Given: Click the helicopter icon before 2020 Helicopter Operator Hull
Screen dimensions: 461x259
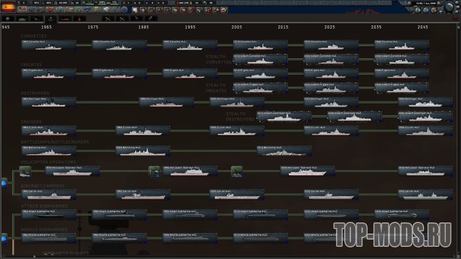Looking at the screenshot, I should click(237, 171).
